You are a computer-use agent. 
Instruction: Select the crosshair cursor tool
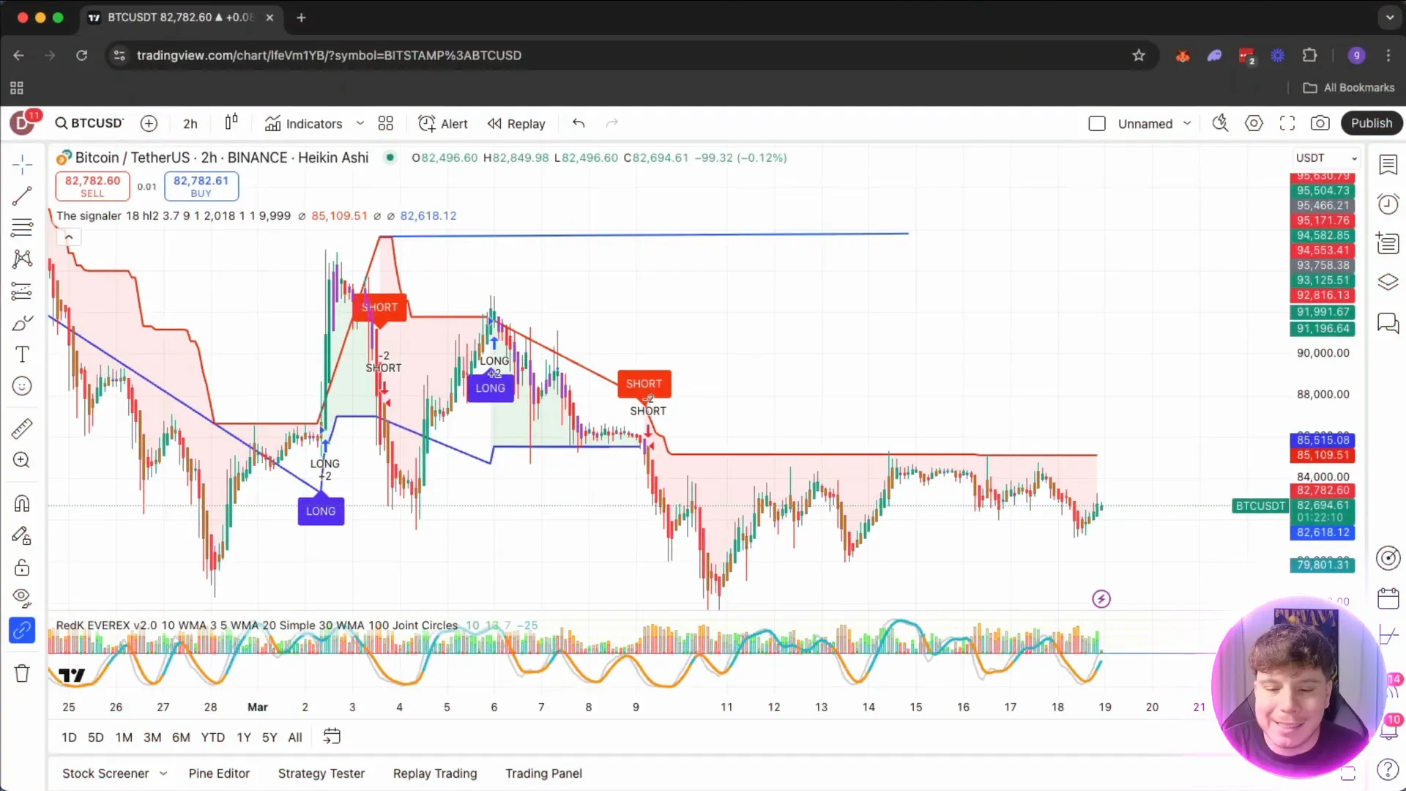(22, 165)
